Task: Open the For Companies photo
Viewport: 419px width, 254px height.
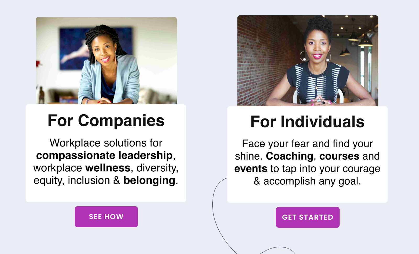Action: (106, 61)
